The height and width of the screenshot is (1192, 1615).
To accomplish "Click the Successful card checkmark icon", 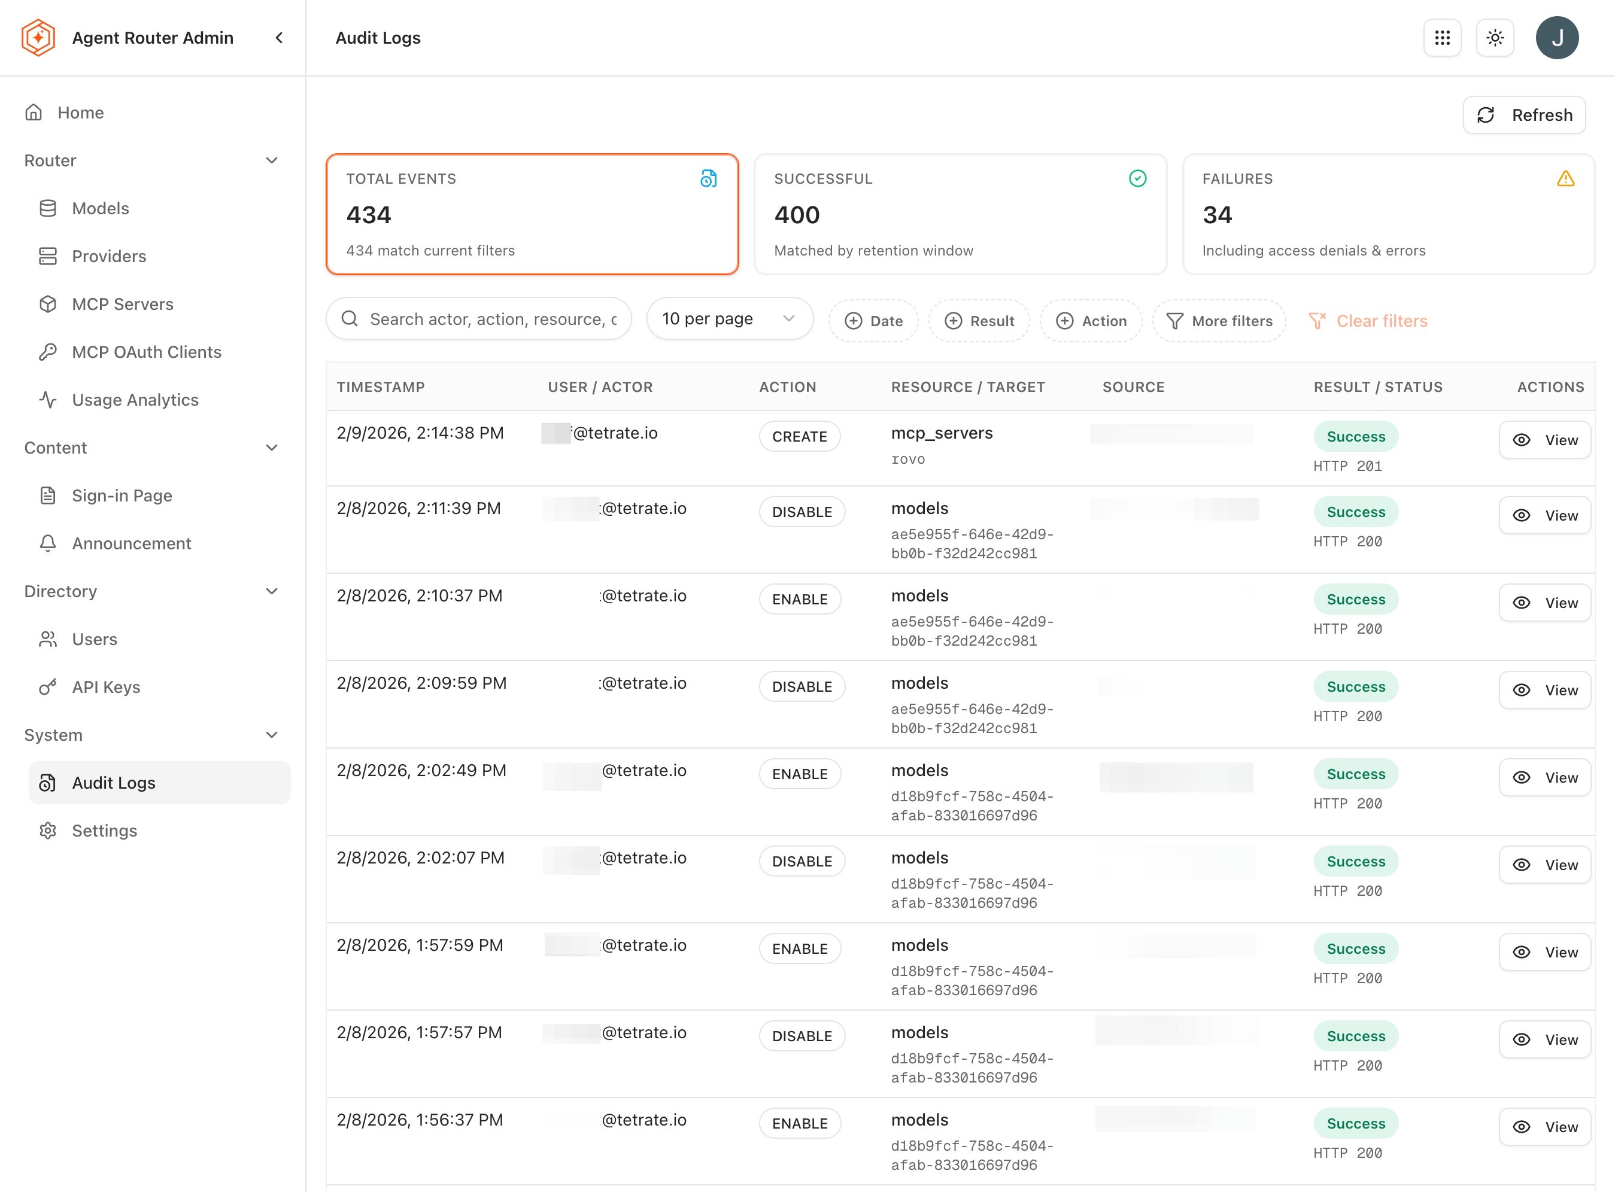I will 1137,178.
